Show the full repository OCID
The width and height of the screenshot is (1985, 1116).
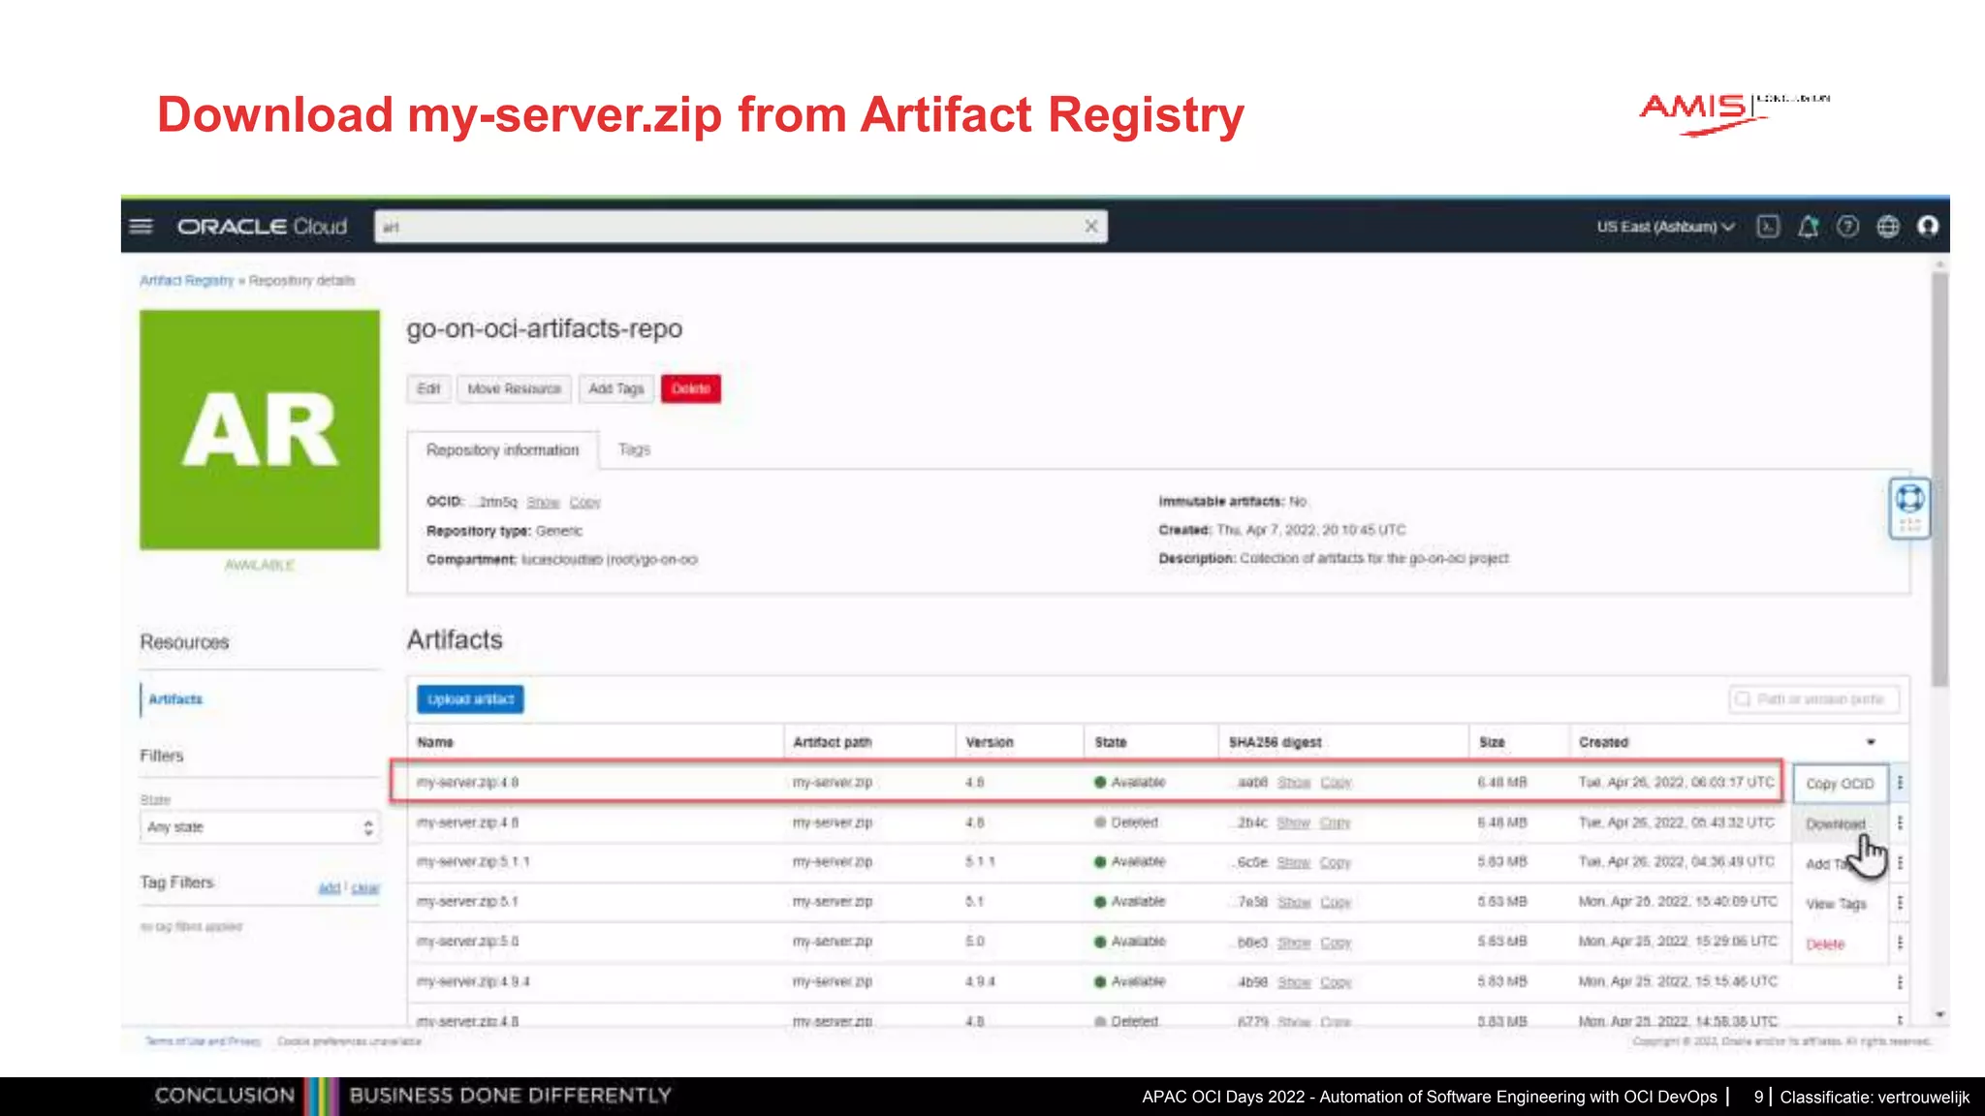[x=543, y=502]
